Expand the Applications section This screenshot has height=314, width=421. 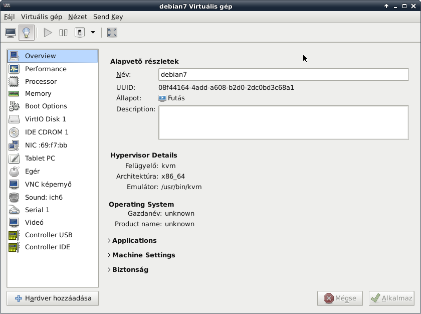point(134,240)
